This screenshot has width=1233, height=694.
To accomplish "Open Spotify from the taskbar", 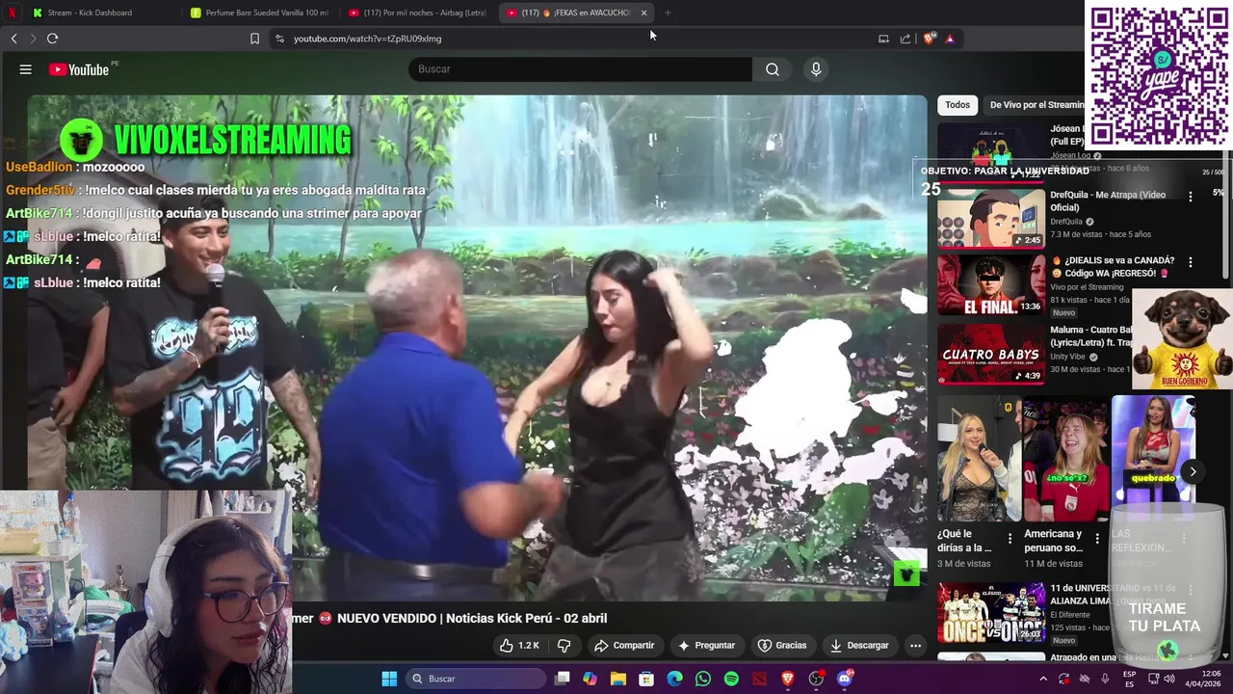I will 731,679.
